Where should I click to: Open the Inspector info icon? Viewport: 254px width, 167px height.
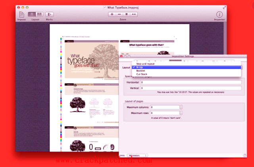coord(219,14)
